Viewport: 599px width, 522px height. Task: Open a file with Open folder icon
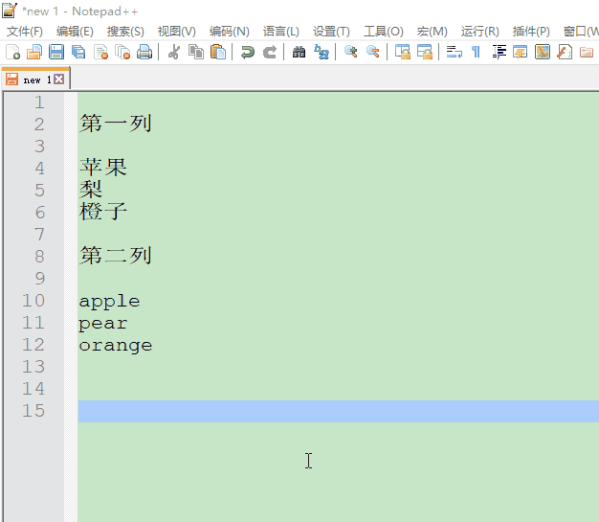(34, 52)
